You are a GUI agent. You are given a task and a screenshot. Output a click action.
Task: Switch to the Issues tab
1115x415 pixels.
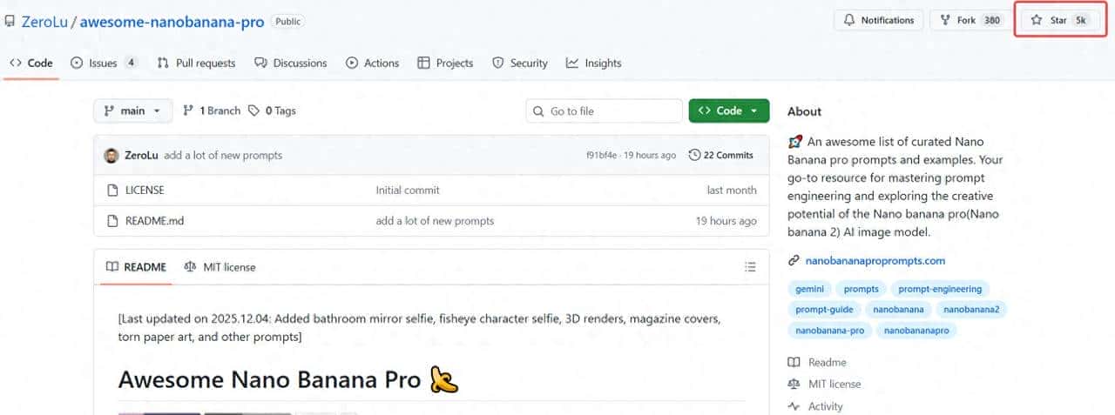[x=103, y=63]
